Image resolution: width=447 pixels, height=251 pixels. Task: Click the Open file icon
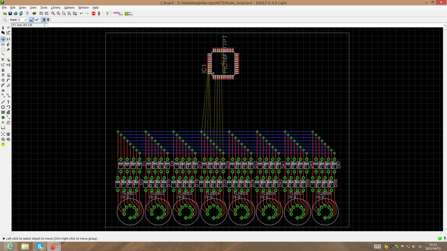click(5, 14)
